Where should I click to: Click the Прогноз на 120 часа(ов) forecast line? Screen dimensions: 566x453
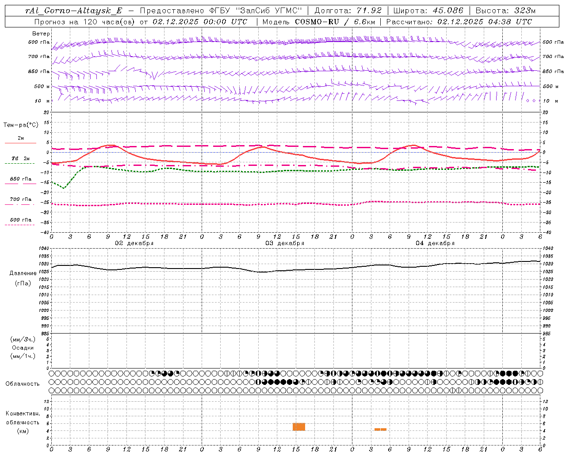point(141,22)
